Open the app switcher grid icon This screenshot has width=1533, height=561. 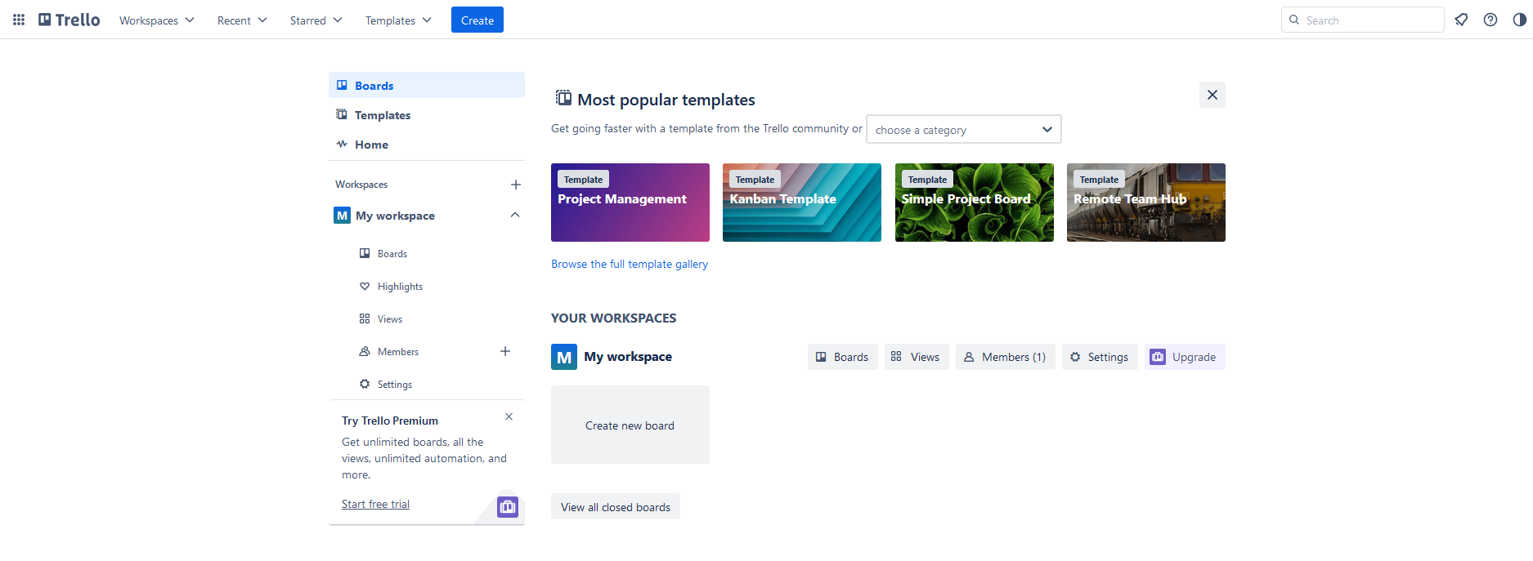pos(19,20)
